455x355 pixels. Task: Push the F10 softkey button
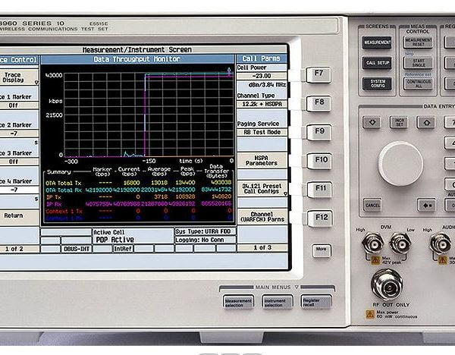pyautogui.click(x=320, y=161)
